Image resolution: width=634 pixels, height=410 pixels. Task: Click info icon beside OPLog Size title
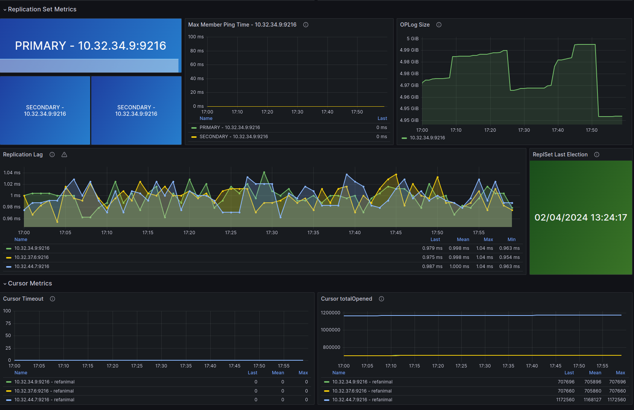439,25
